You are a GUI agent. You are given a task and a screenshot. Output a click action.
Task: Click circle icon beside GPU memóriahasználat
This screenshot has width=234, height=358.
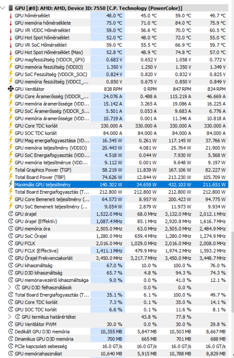[10, 354]
